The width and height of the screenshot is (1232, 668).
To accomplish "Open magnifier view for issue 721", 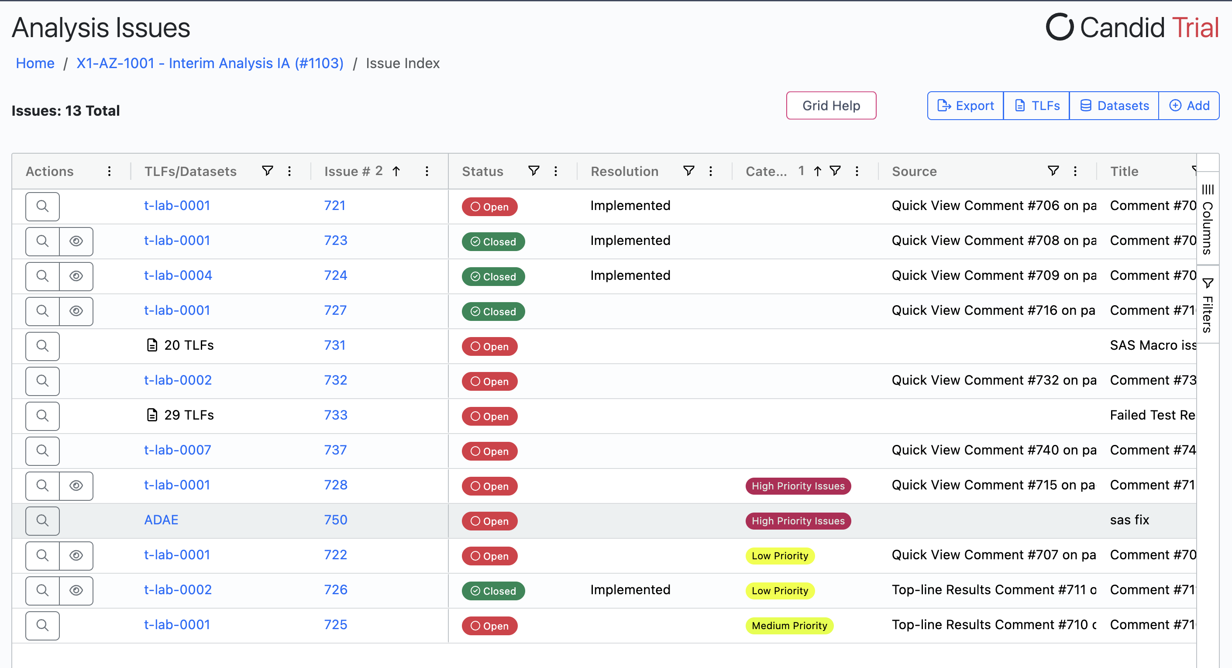I will pos(42,207).
